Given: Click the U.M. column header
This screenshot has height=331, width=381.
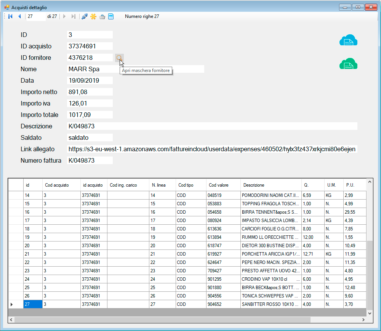Looking at the screenshot, I should [x=334, y=185].
